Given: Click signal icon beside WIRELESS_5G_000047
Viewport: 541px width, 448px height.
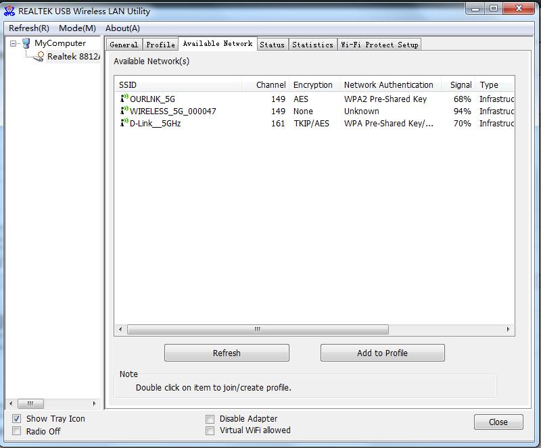Looking at the screenshot, I should click(124, 110).
